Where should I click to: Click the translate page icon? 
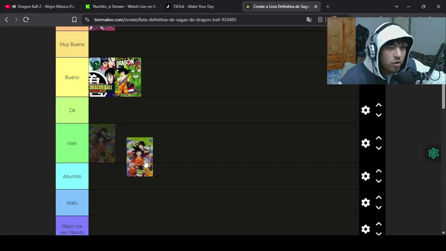pyautogui.click(x=309, y=20)
